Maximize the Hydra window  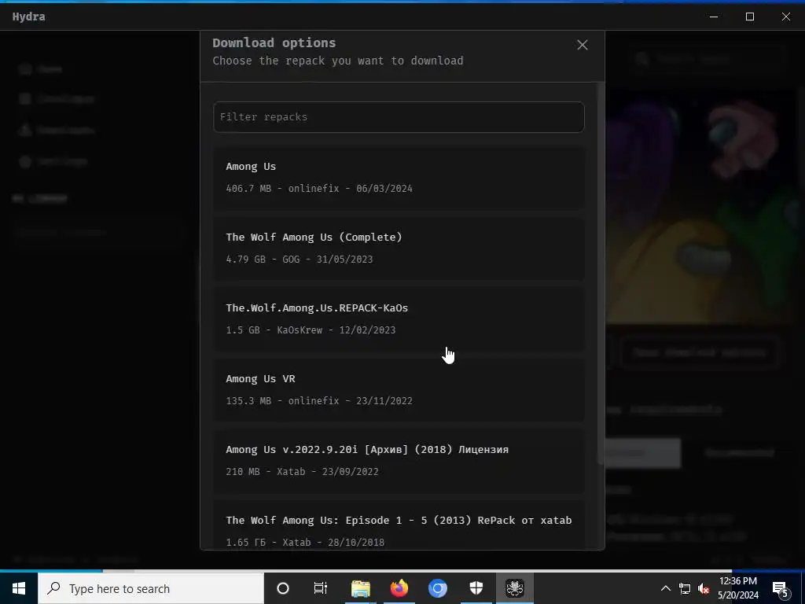[x=750, y=17]
